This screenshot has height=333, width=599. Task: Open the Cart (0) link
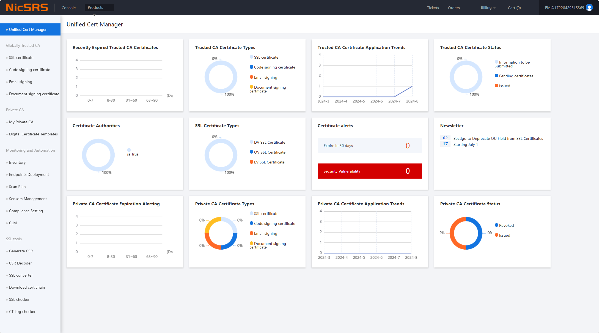tap(514, 8)
